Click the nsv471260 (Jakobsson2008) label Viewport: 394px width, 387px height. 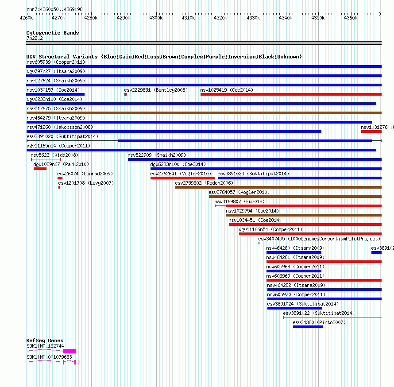[60, 127]
